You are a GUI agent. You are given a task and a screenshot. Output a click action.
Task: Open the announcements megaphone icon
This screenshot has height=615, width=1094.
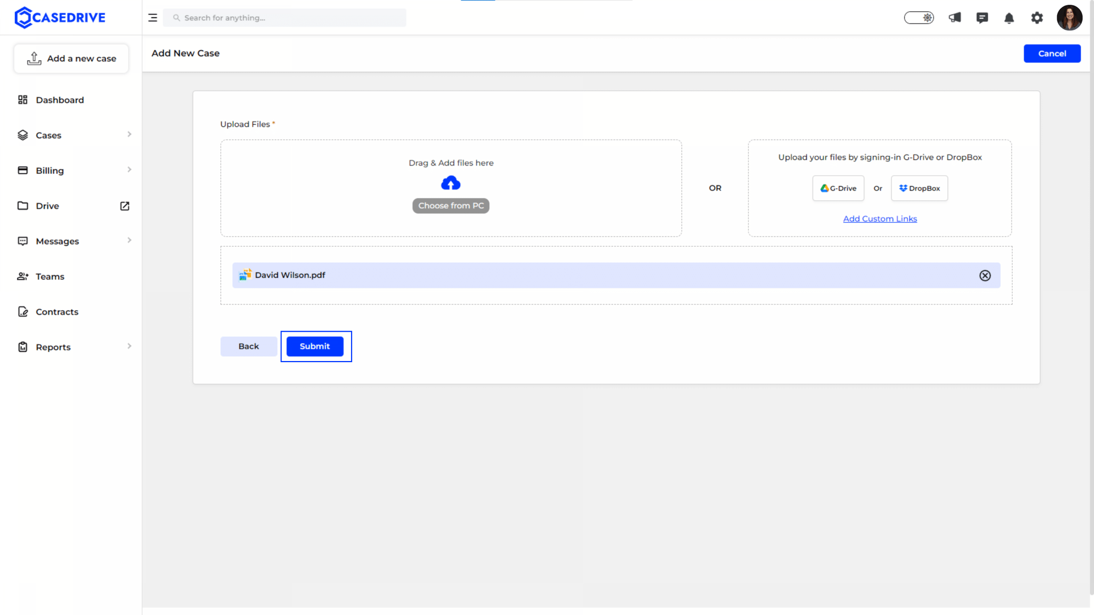[x=955, y=18]
